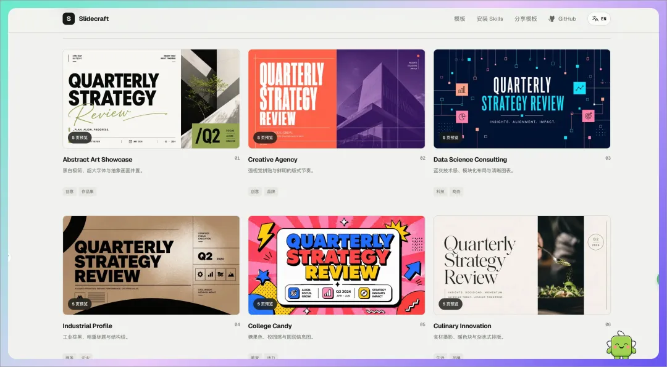Click 5 页预览 badge on Culinary Innovation
The height and width of the screenshot is (367, 667).
[x=450, y=304]
